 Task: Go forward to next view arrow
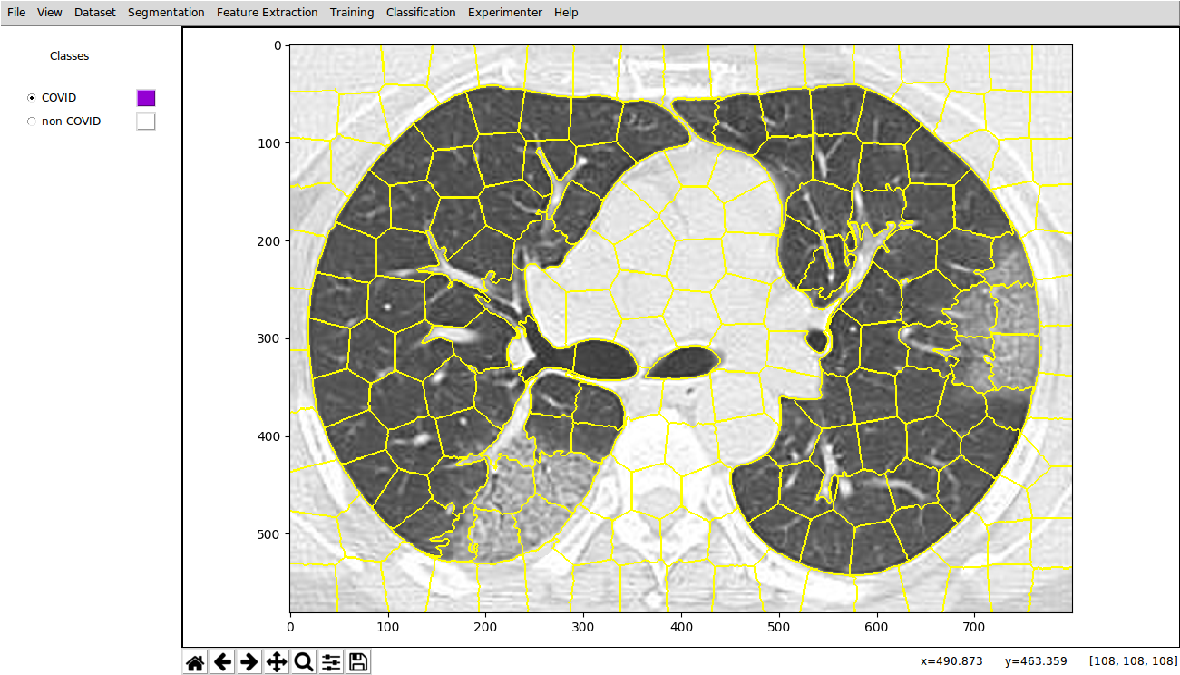pos(249,662)
